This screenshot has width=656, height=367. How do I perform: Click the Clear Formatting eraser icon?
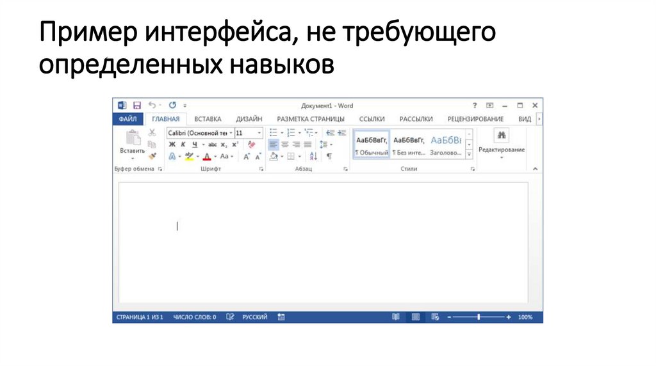coord(251,144)
